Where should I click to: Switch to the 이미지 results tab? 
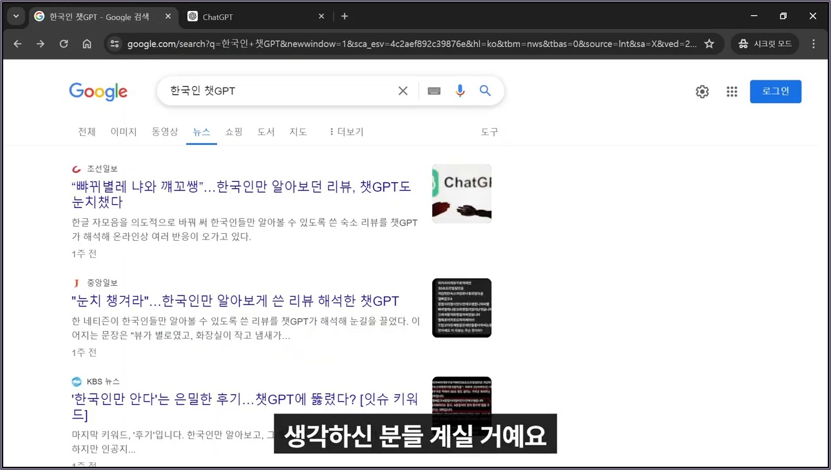pyautogui.click(x=124, y=132)
